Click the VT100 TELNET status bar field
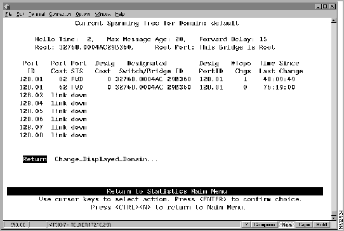This screenshot has height=231, width=344. 143,225
